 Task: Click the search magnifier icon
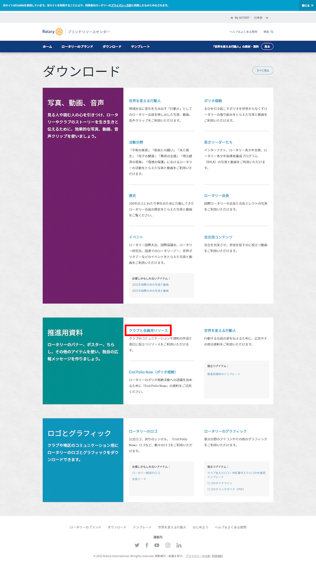click(x=272, y=32)
